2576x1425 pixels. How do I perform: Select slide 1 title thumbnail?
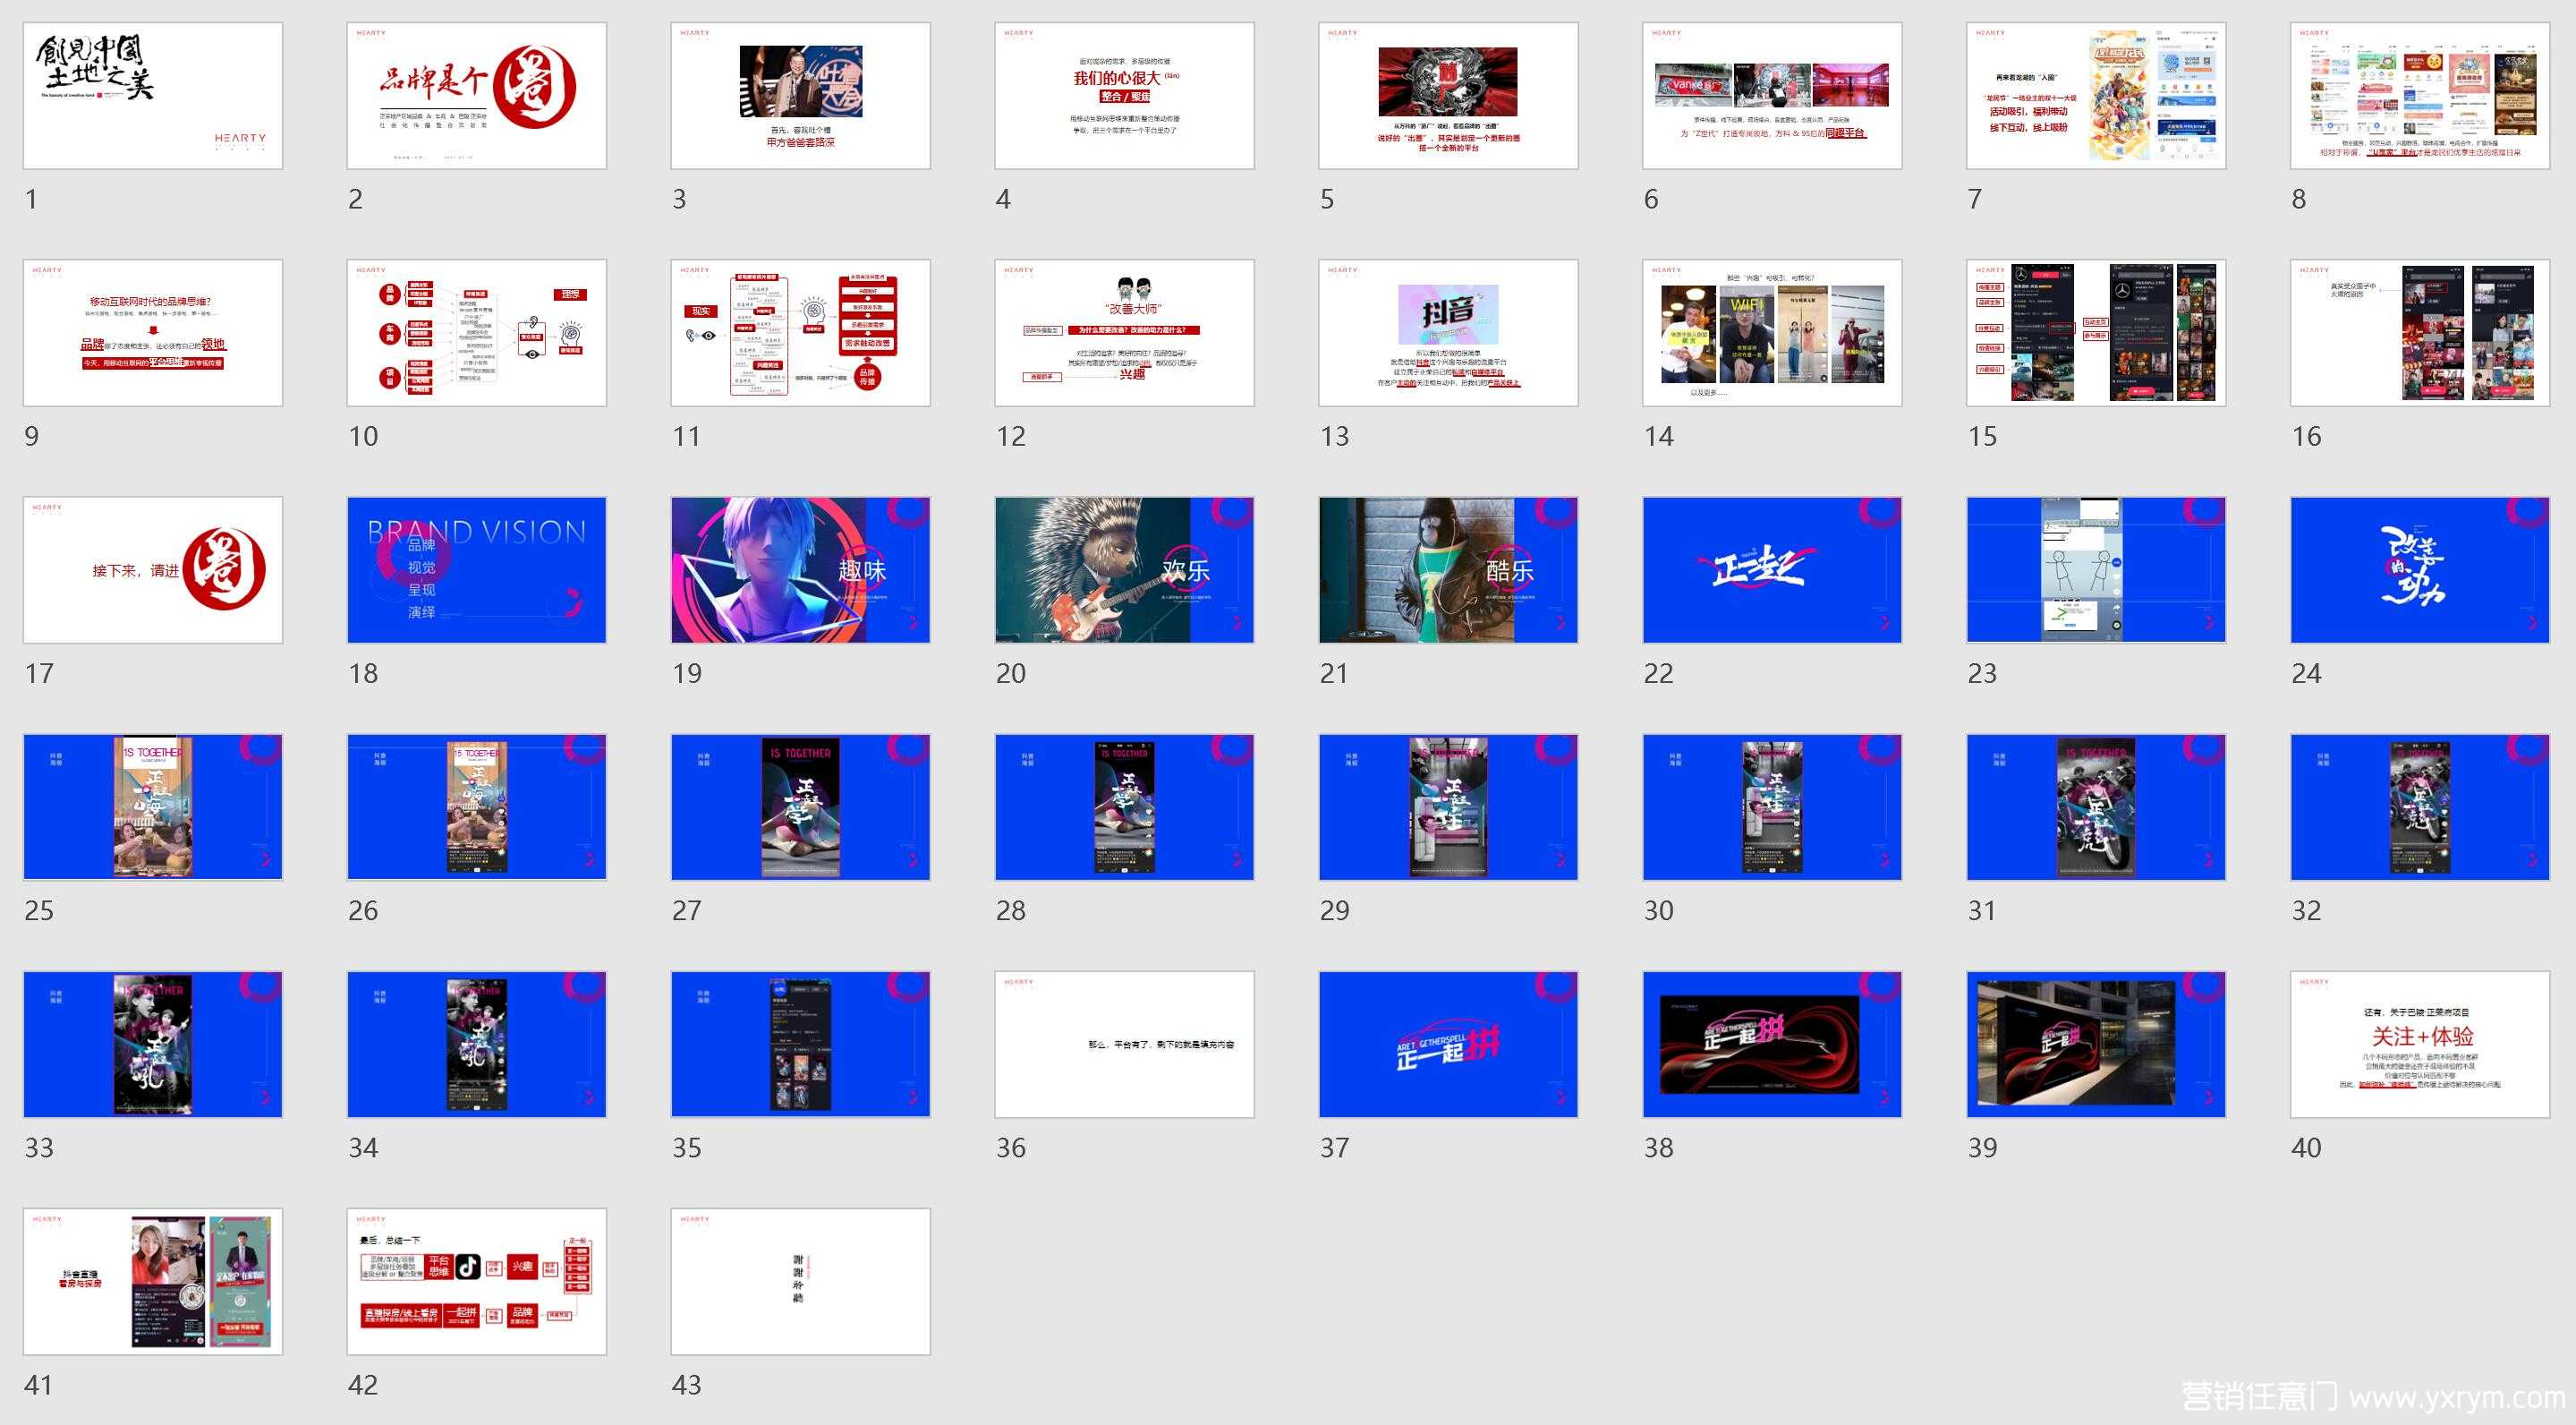click(x=153, y=96)
